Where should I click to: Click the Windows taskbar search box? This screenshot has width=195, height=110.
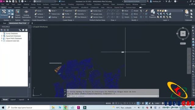pyautogui.click(x=28, y=108)
